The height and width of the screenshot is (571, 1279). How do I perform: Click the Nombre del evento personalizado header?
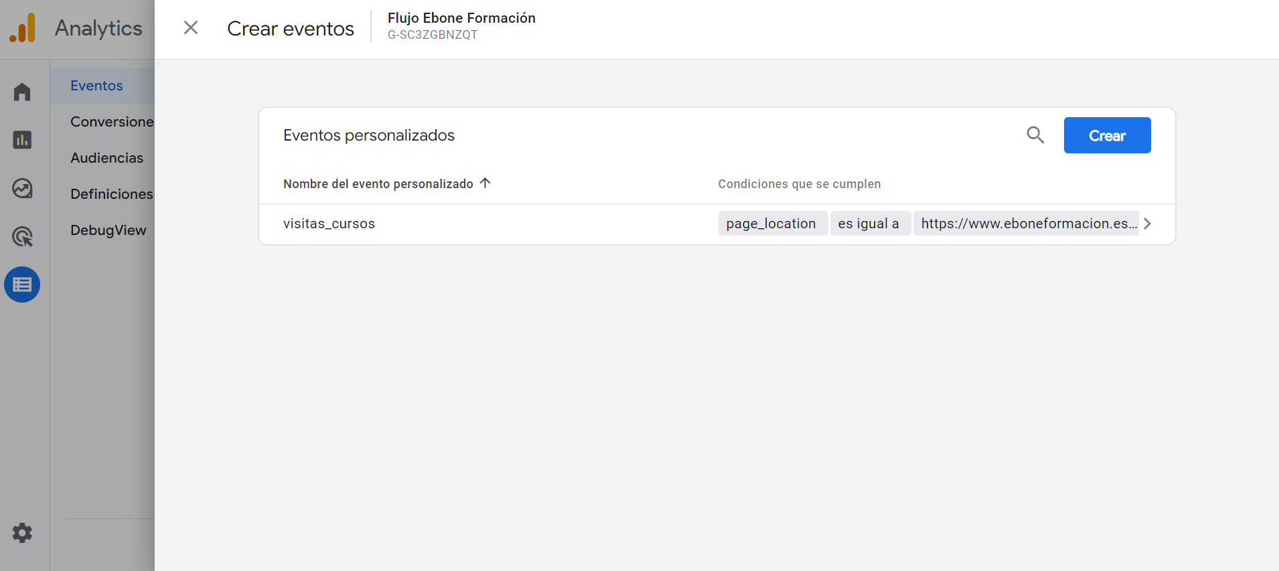click(378, 184)
